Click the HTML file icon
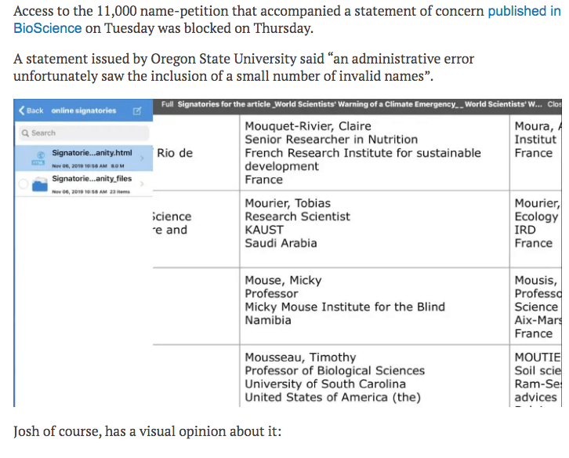This screenshot has width=569, height=458. tap(38, 158)
